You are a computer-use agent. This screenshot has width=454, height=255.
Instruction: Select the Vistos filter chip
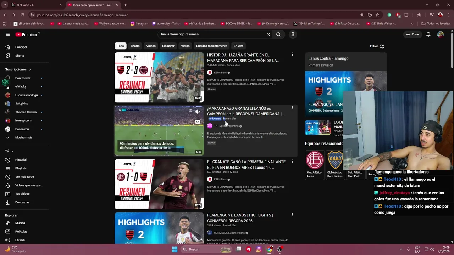[185, 46]
